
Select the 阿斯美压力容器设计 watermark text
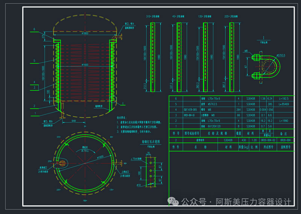(256, 202)
